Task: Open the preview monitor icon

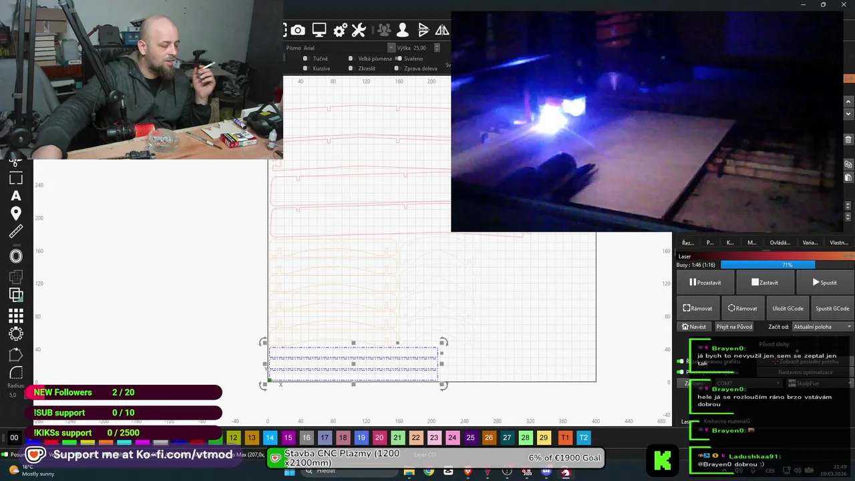Action: [x=319, y=30]
